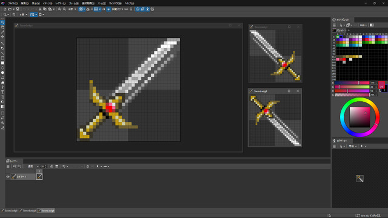Toggle the highlighted button left of 回転ガイド
This screenshot has height=218, width=388.
[109, 9]
